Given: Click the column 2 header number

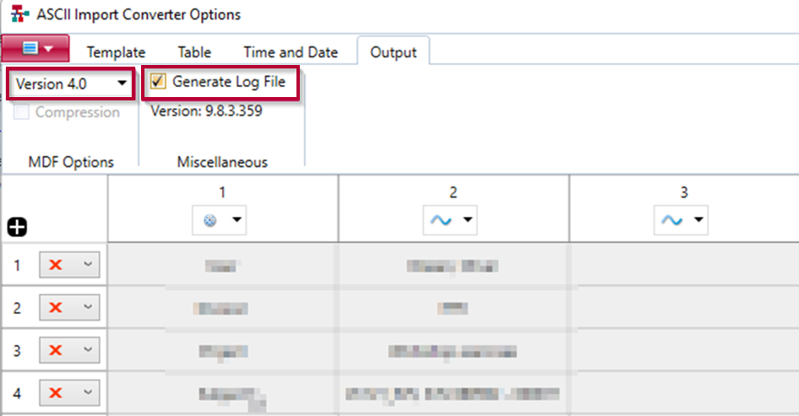Looking at the screenshot, I should pos(453,192).
